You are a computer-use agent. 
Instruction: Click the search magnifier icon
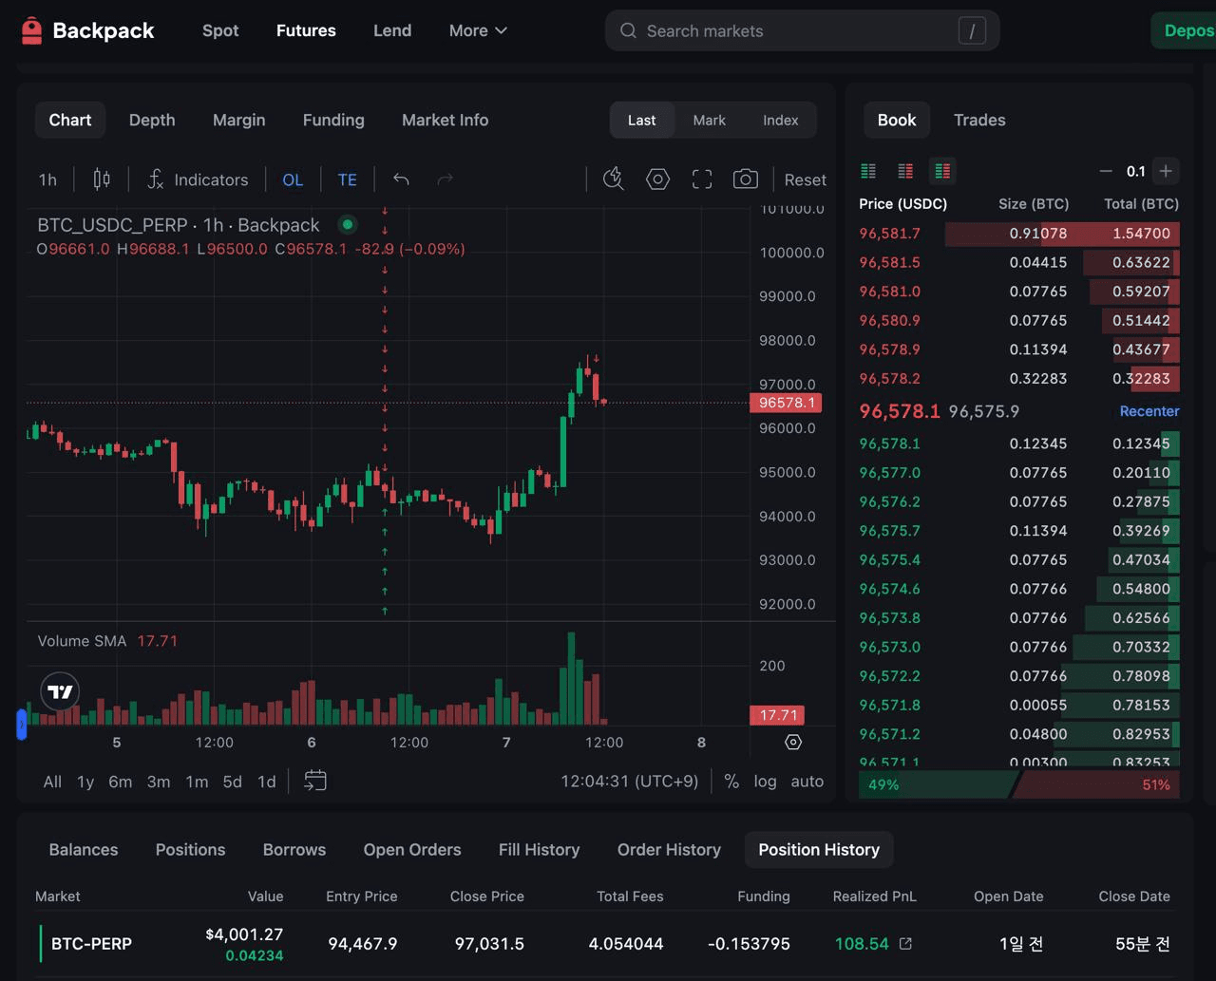coord(628,30)
